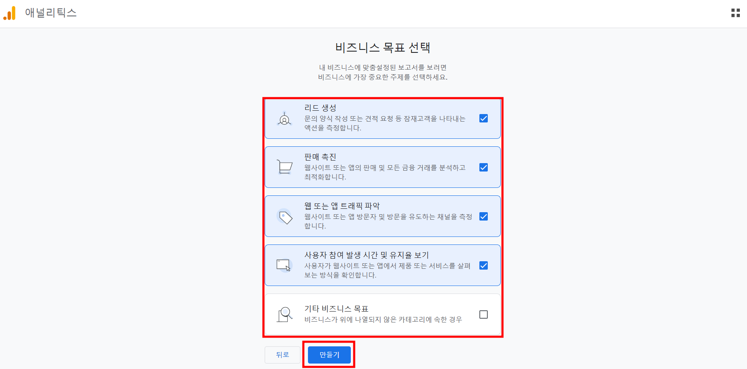Click the 리드 생성 target icon
747x369 pixels.
click(284, 119)
